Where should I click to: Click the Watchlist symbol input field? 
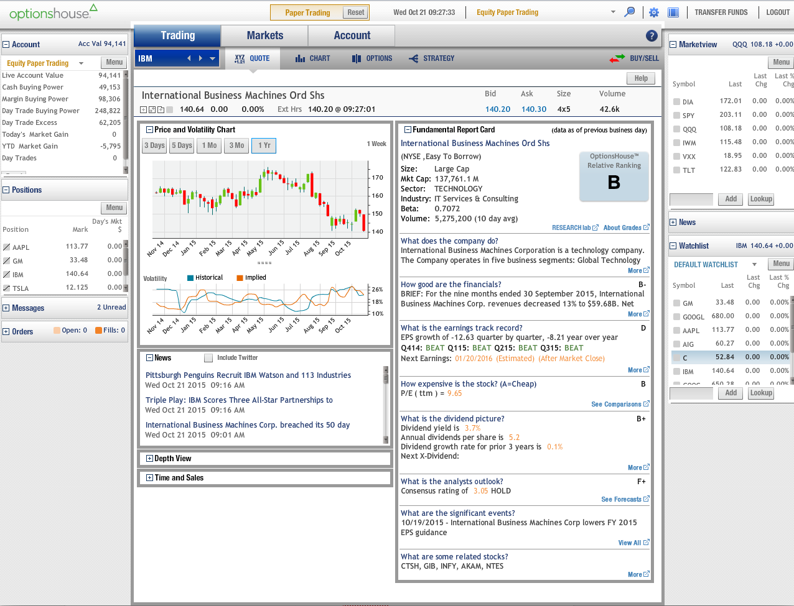(x=691, y=393)
